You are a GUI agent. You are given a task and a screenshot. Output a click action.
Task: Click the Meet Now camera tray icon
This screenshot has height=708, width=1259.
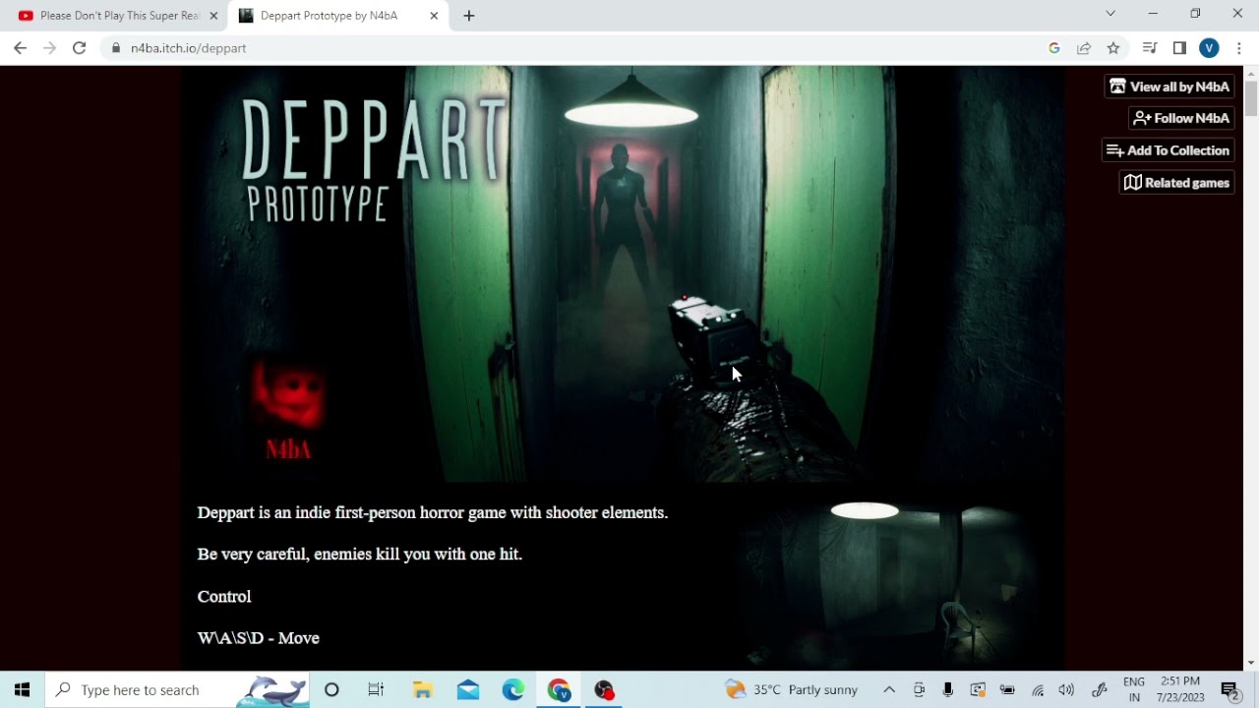coord(919,689)
